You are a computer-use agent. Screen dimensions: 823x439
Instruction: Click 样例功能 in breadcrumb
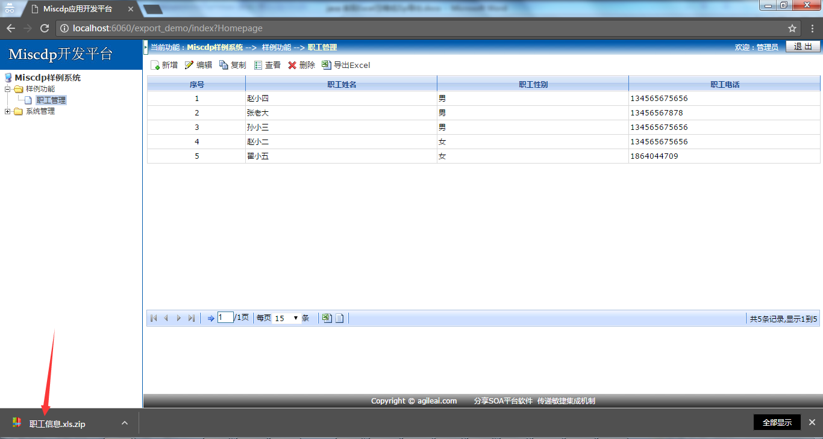[277, 48]
